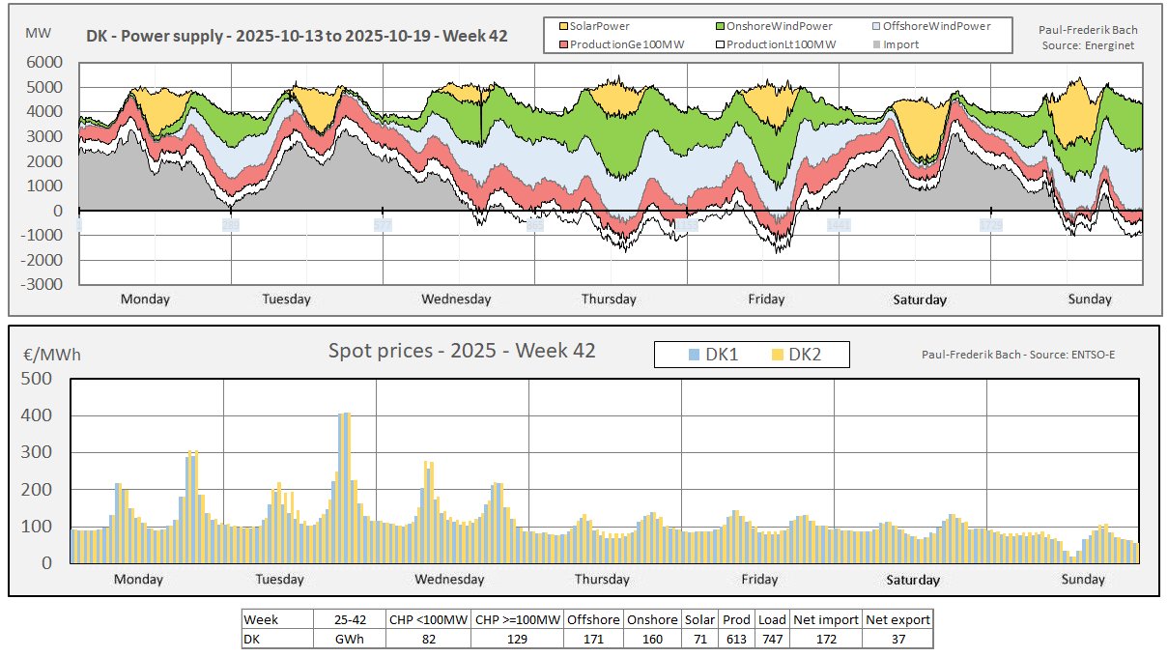Image resolution: width=1168 pixels, height=657 pixels.
Task: Click the DK1 blue legend marker
Action: pyautogui.click(x=692, y=355)
